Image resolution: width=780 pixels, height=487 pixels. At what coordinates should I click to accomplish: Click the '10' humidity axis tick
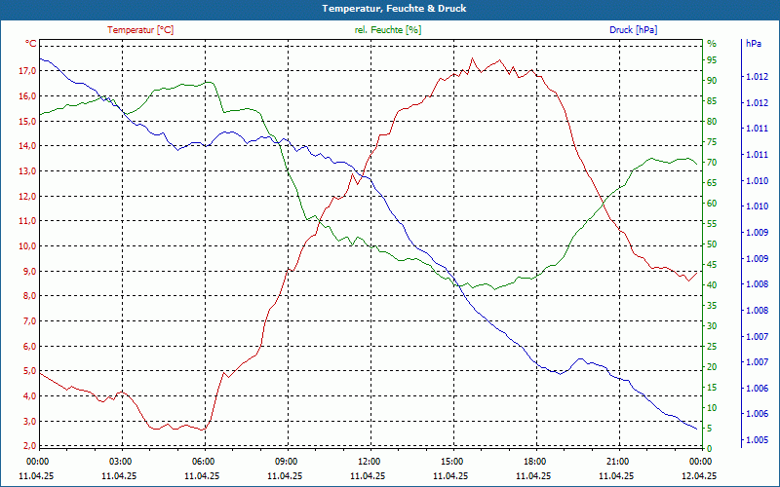[x=712, y=408]
